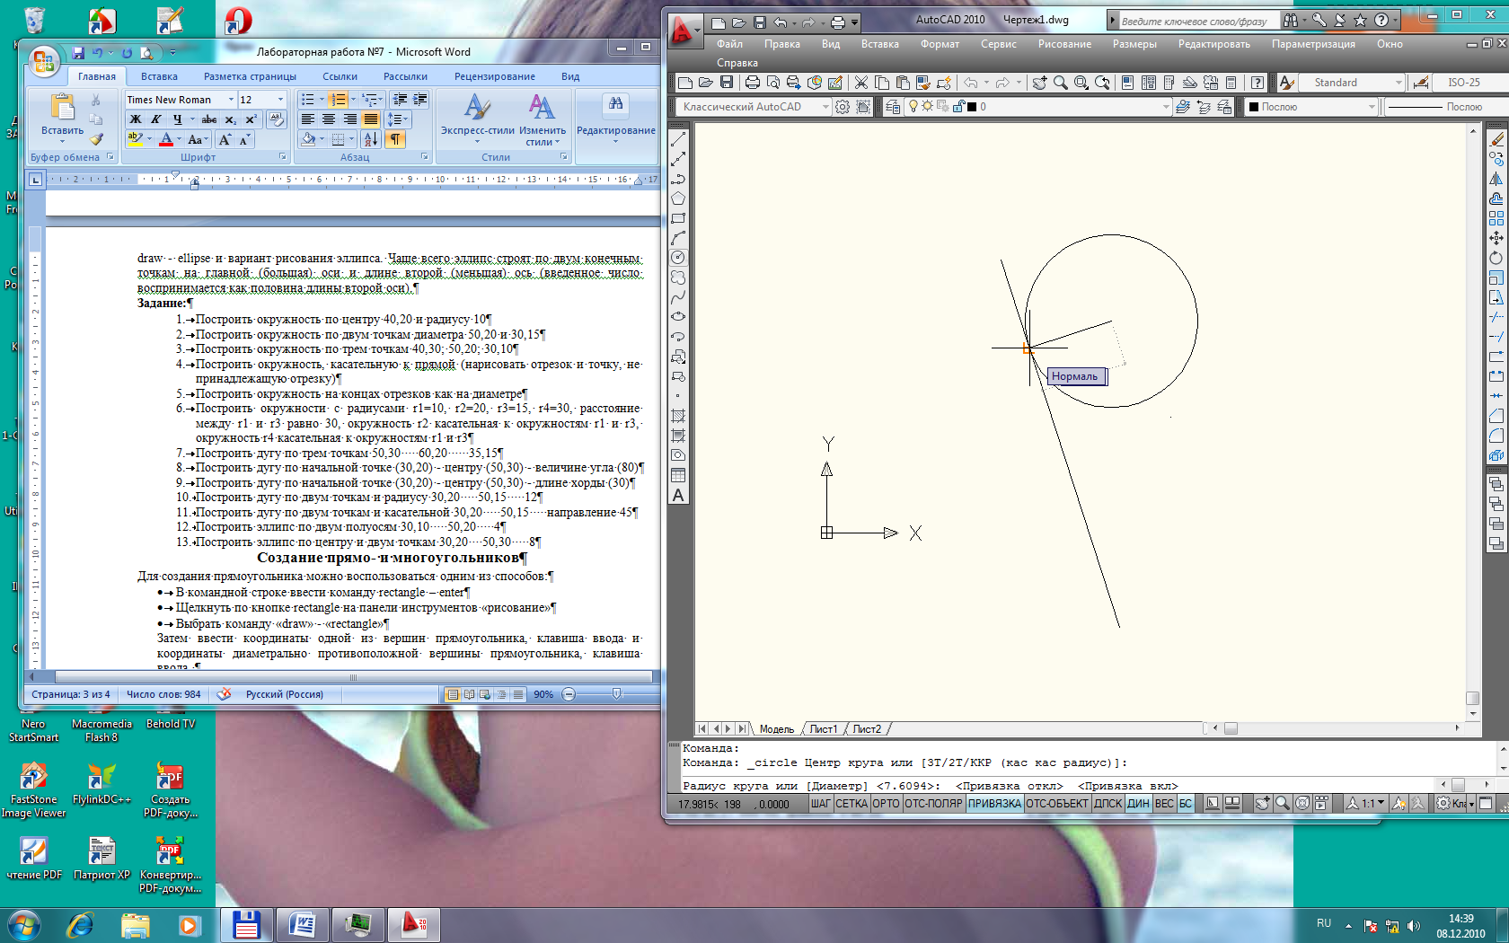Select the Mirror tool in modify toolbar
This screenshot has width=1509, height=943.
click(1496, 179)
